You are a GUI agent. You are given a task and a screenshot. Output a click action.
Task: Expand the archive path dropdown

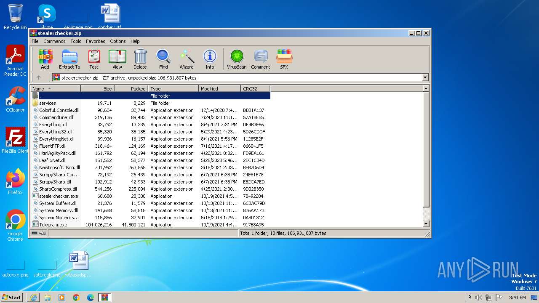click(425, 77)
